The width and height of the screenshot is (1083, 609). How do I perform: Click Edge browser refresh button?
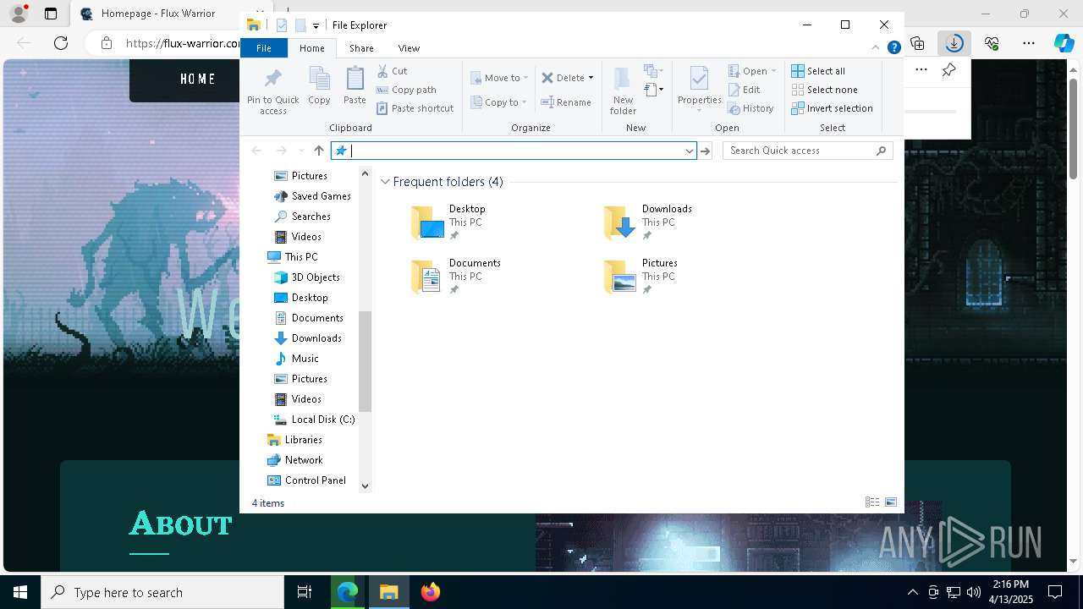[61, 43]
